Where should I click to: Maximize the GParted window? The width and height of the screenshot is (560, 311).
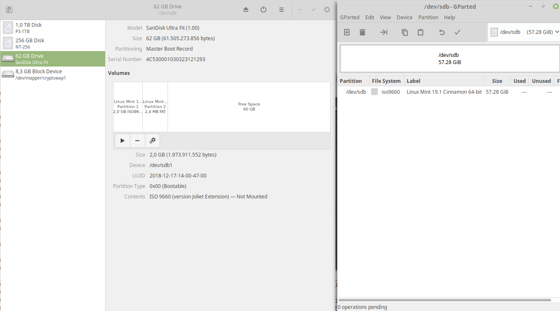tap(543, 6)
